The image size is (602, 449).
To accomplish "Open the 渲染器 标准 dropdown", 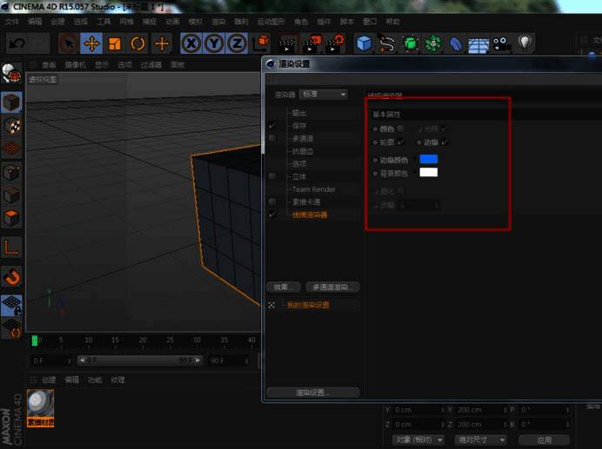I will (324, 95).
